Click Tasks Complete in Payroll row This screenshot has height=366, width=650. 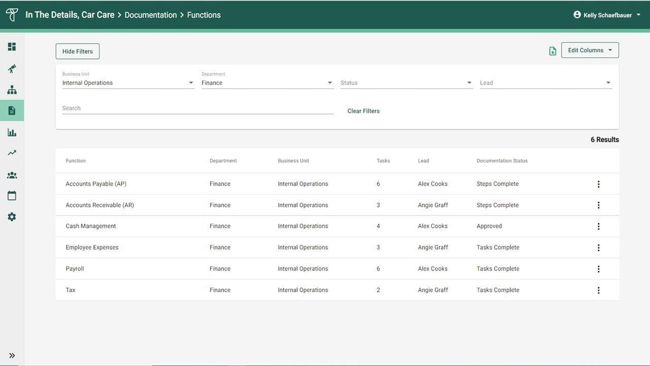coord(498,269)
